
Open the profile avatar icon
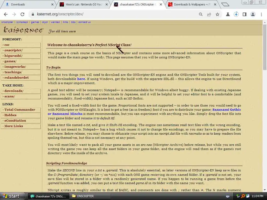click(253, 14)
